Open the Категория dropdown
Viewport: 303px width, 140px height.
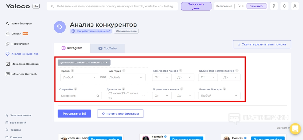126,77
